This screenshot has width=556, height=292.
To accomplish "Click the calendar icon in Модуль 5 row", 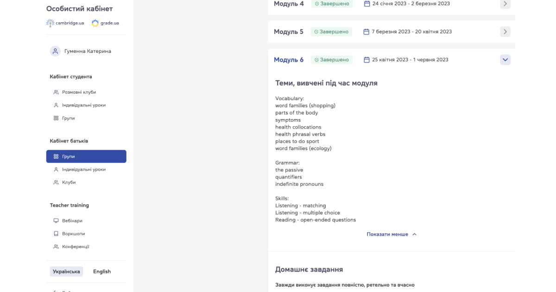I will (366, 32).
